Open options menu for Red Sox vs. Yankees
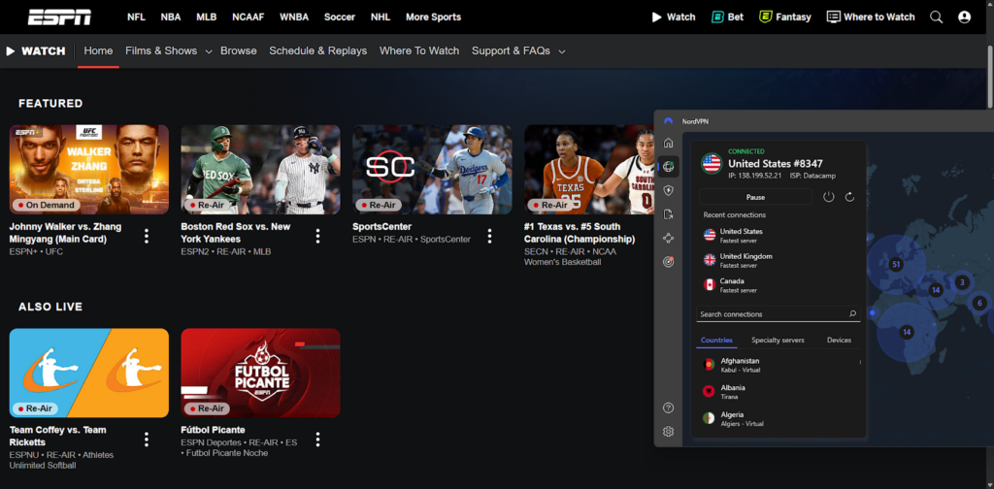Screen dimensions: 994x489 317,236
